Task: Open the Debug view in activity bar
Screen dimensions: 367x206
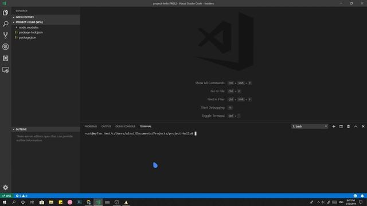Action: pyautogui.click(x=5, y=47)
